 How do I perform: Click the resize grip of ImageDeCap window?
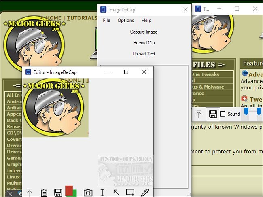[x=189, y=195]
